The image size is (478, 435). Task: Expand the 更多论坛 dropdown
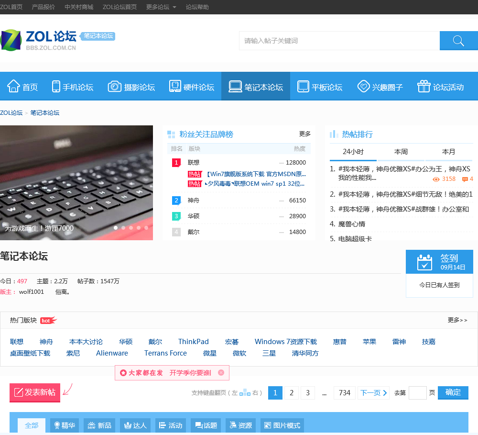(x=161, y=7)
